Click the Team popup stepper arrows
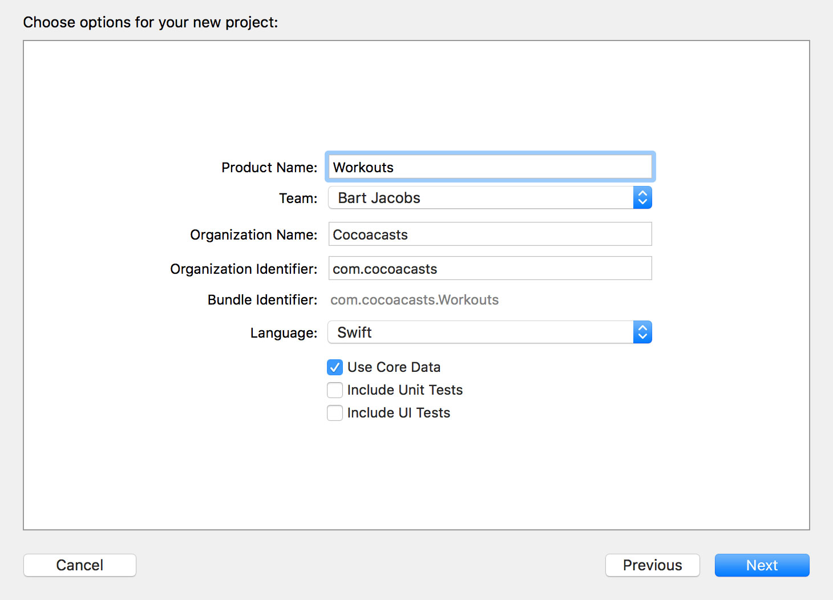 click(x=642, y=197)
